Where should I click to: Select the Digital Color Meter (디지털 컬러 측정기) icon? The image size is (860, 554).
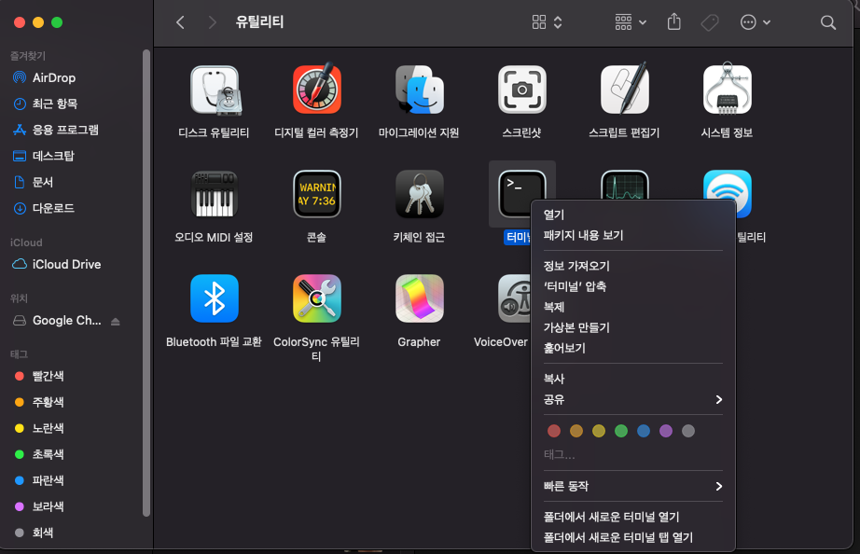317,90
